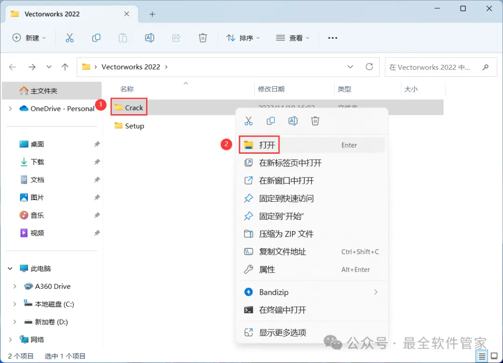The height and width of the screenshot is (363, 503).
Task: Select the Crack folder
Action: [x=129, y=108]
